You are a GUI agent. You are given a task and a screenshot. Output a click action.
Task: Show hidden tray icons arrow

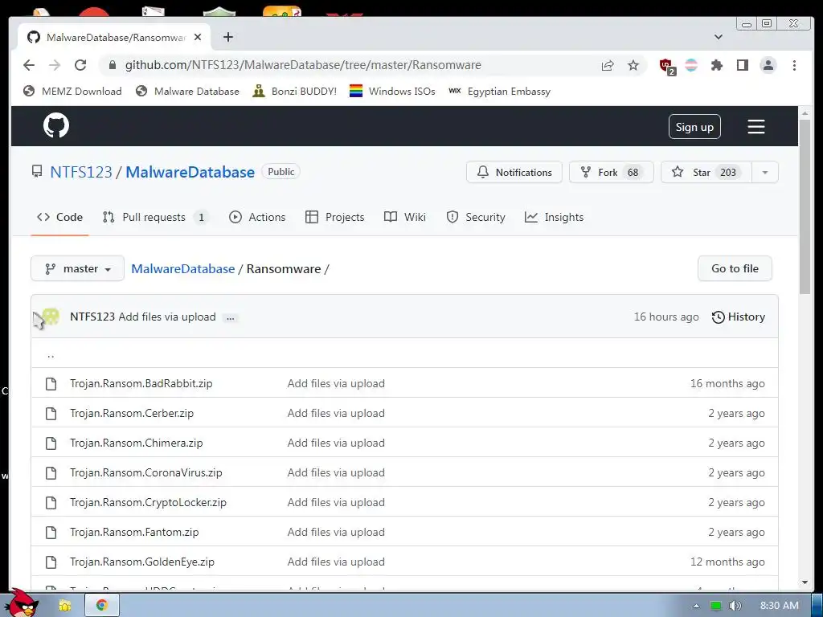coord(696,606)
